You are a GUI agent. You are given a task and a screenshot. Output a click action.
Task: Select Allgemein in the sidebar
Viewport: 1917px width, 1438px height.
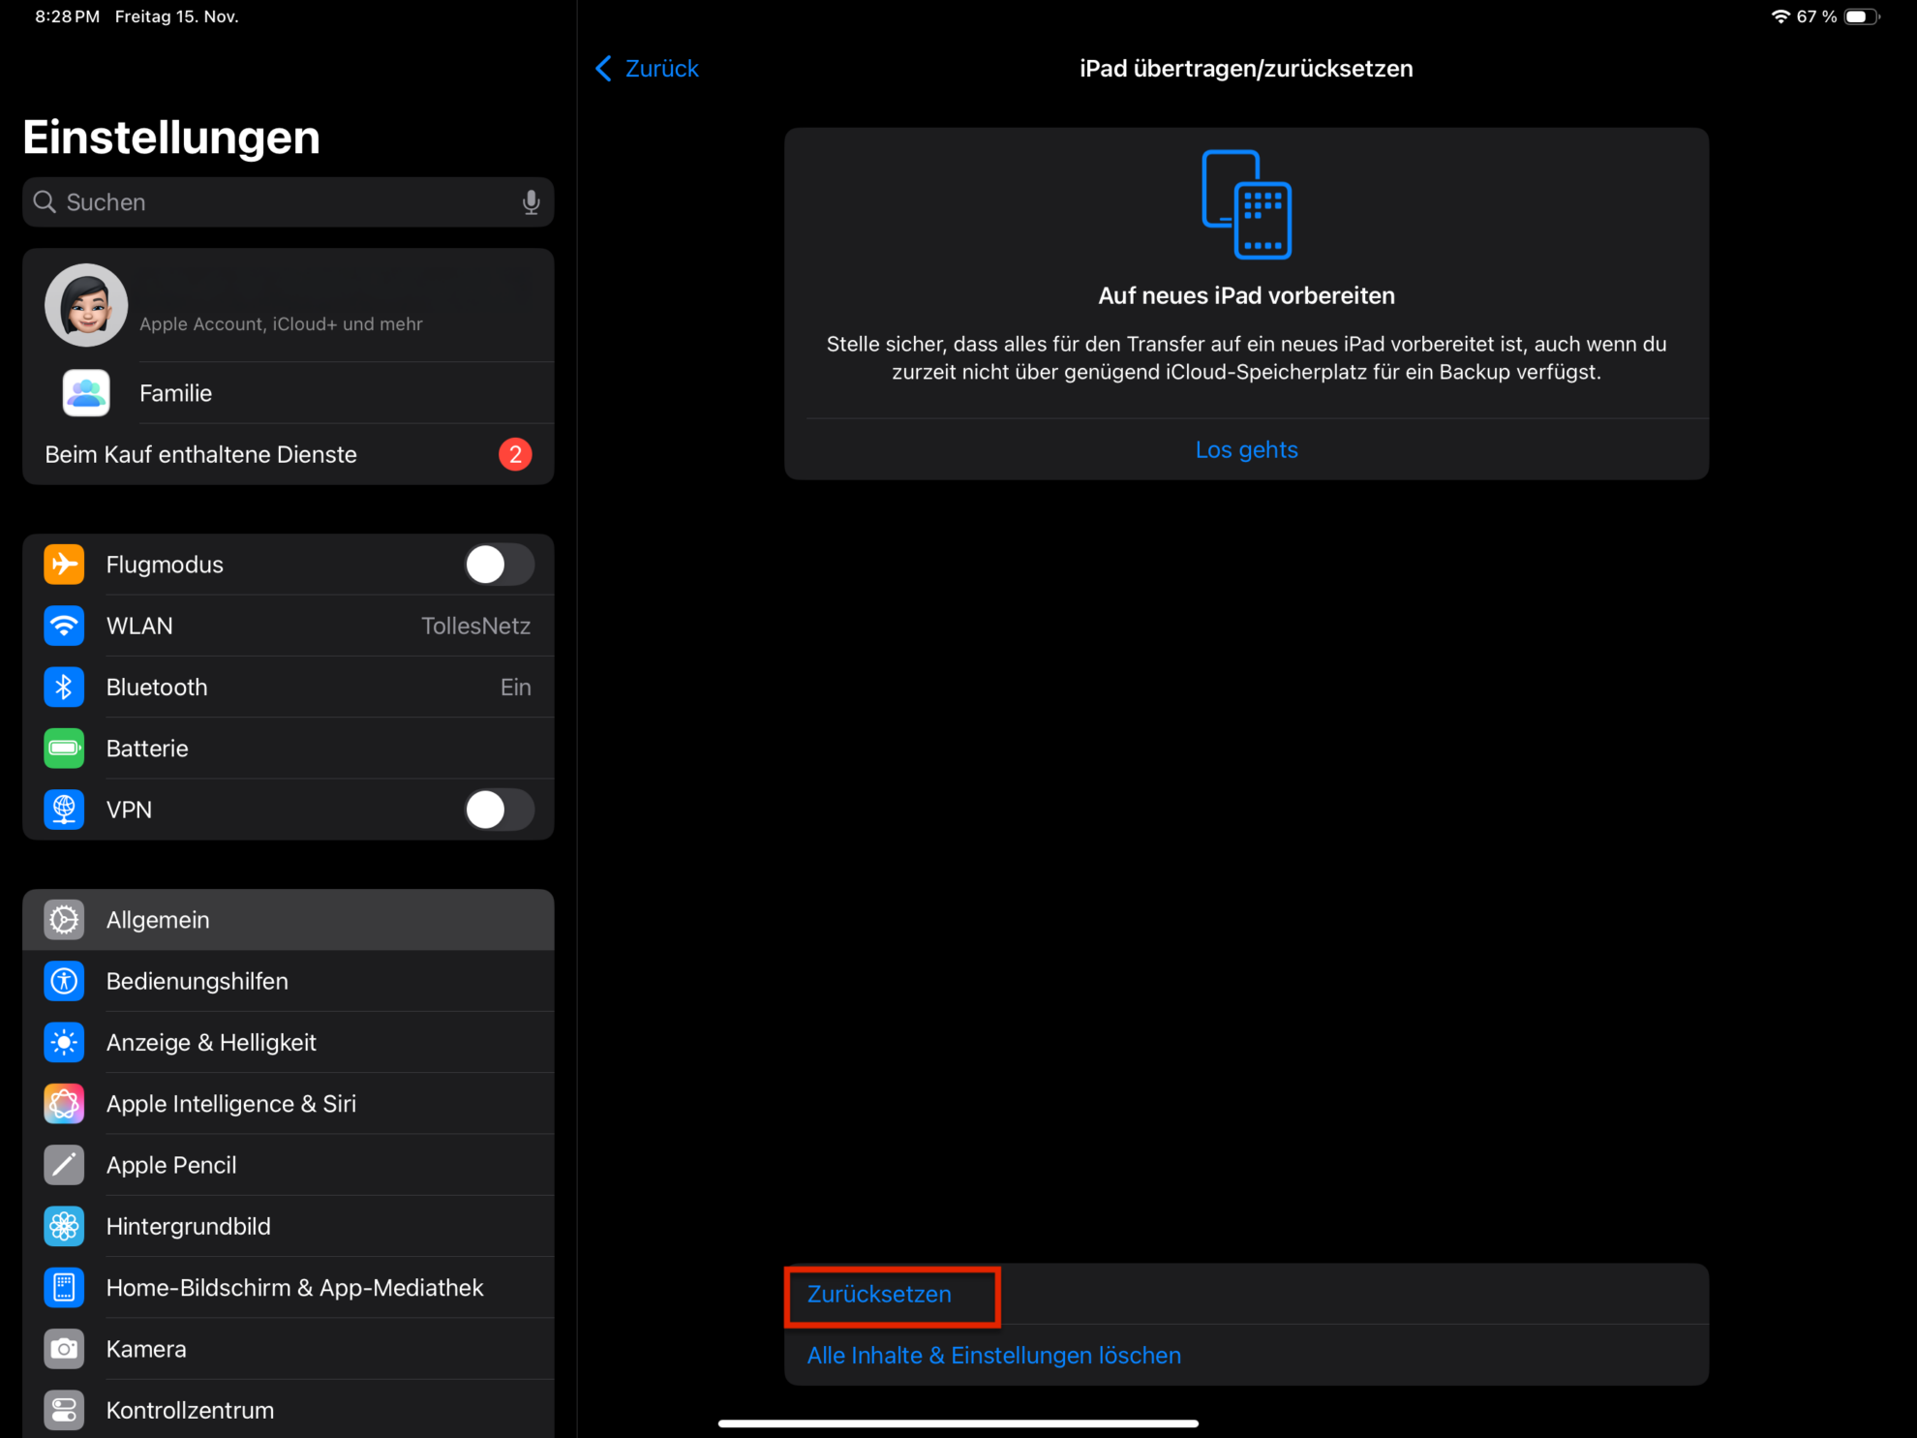(x=289, y=920)
